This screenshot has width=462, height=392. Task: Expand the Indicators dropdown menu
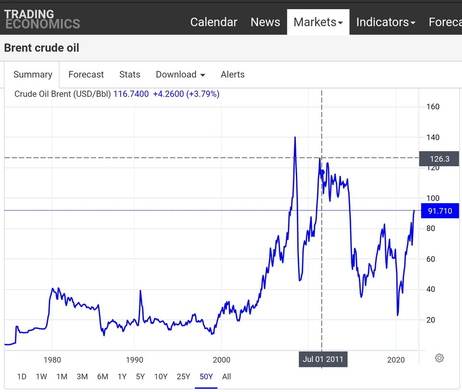385,22
